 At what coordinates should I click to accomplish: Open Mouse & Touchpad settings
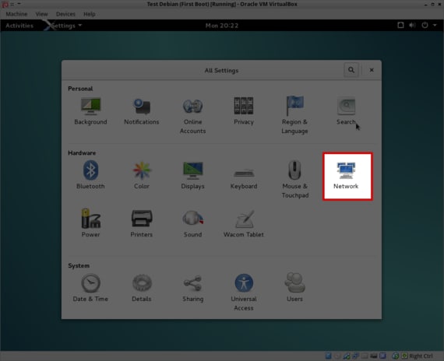294,180
